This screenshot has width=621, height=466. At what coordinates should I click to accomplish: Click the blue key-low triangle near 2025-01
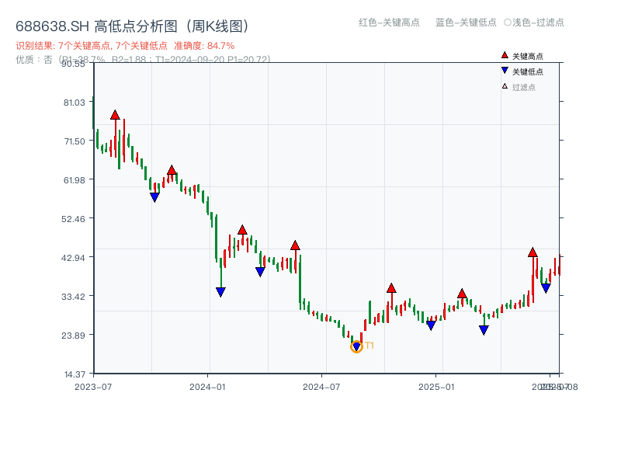pyautogui.click(x=430, y=325)
